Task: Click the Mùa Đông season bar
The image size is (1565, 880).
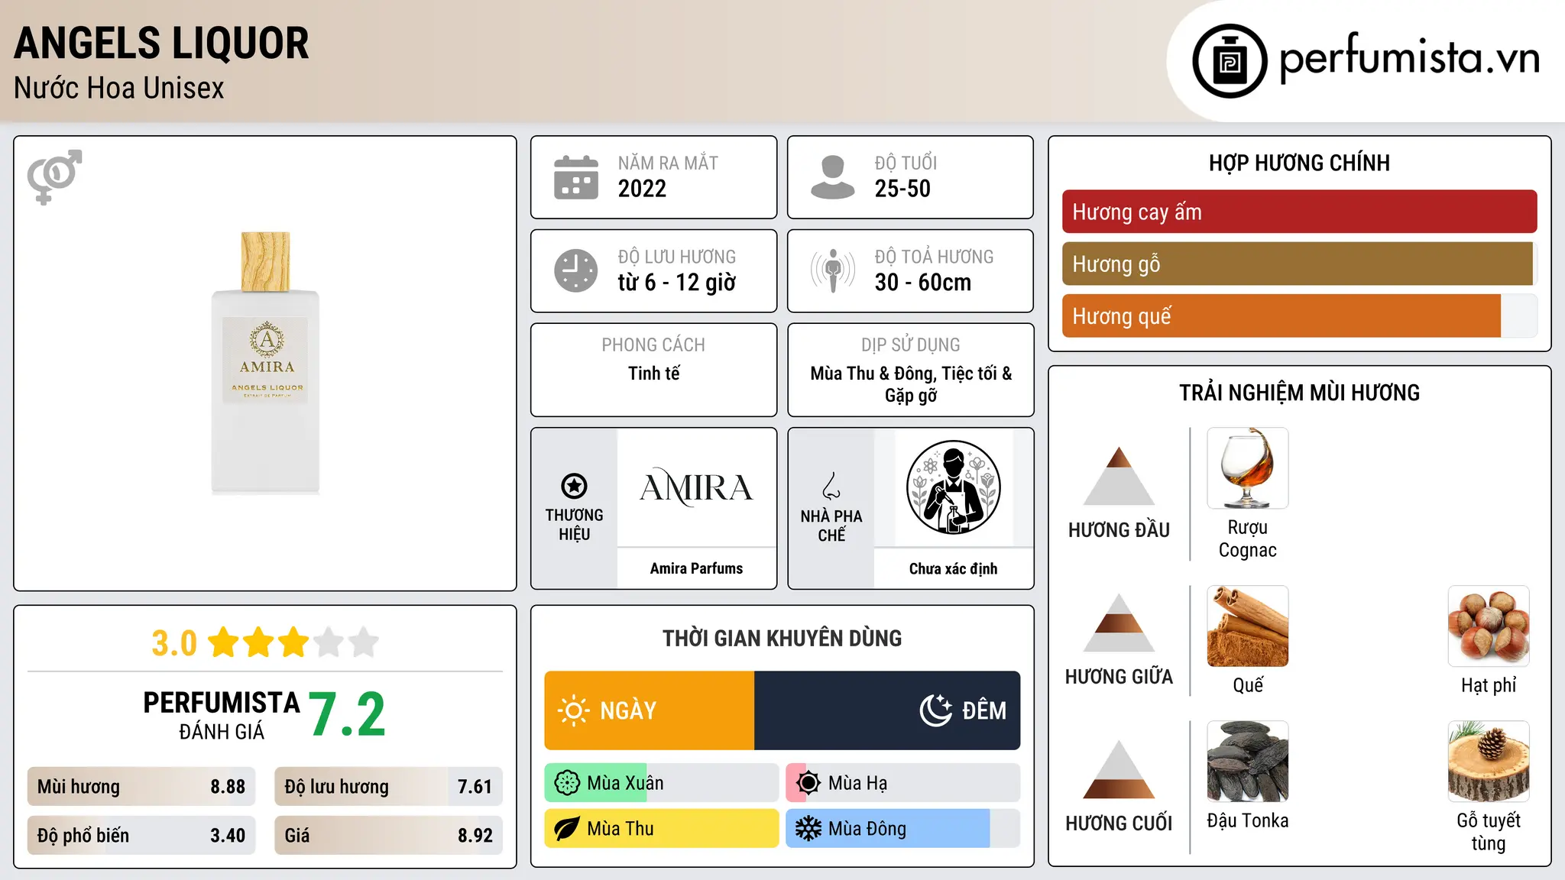Action: (x=903, y=829)
